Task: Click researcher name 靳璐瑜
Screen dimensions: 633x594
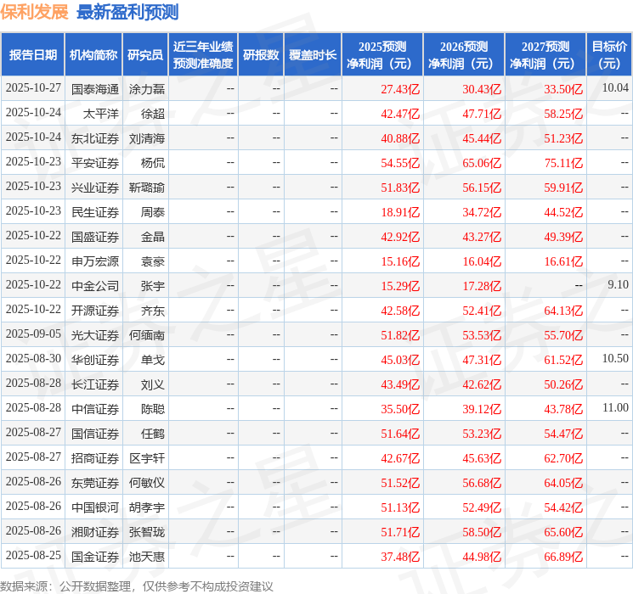Action: pos(146,188)
